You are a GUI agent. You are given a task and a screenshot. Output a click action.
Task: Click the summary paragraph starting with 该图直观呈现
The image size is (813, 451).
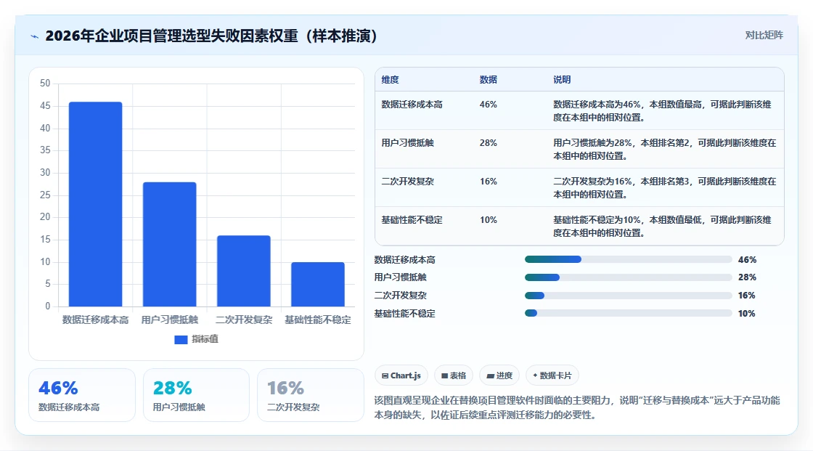click(x=577, y=407)
